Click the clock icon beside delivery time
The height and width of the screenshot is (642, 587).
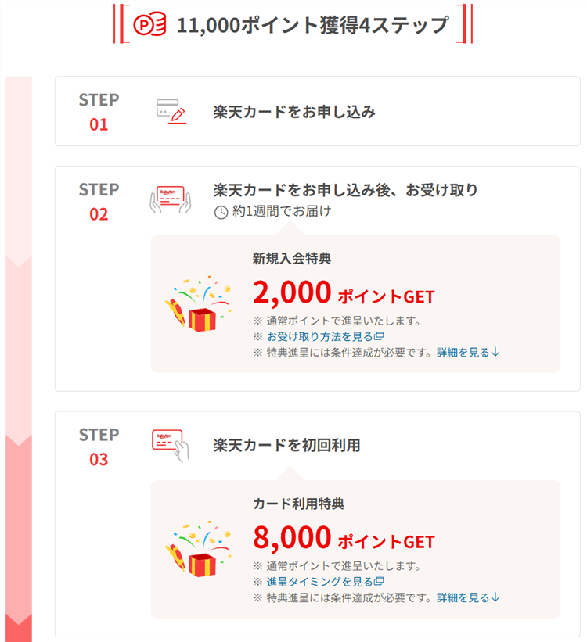pos(221,212)
